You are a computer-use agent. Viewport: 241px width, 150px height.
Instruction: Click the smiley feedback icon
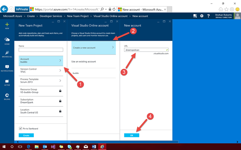pyautogui.click(x=238, y=9)
